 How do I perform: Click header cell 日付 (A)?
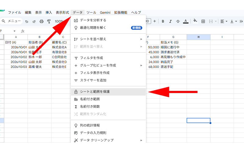16,42
